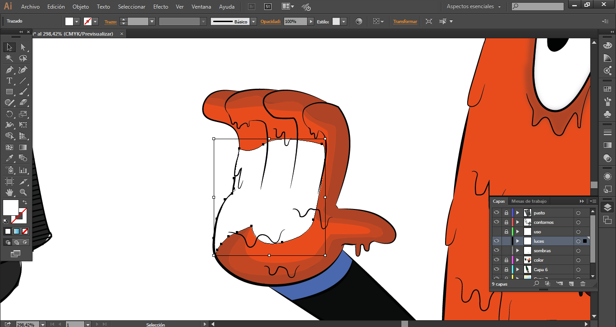Hide the pasto layer

pyautogui.click(x=496, y=213)
